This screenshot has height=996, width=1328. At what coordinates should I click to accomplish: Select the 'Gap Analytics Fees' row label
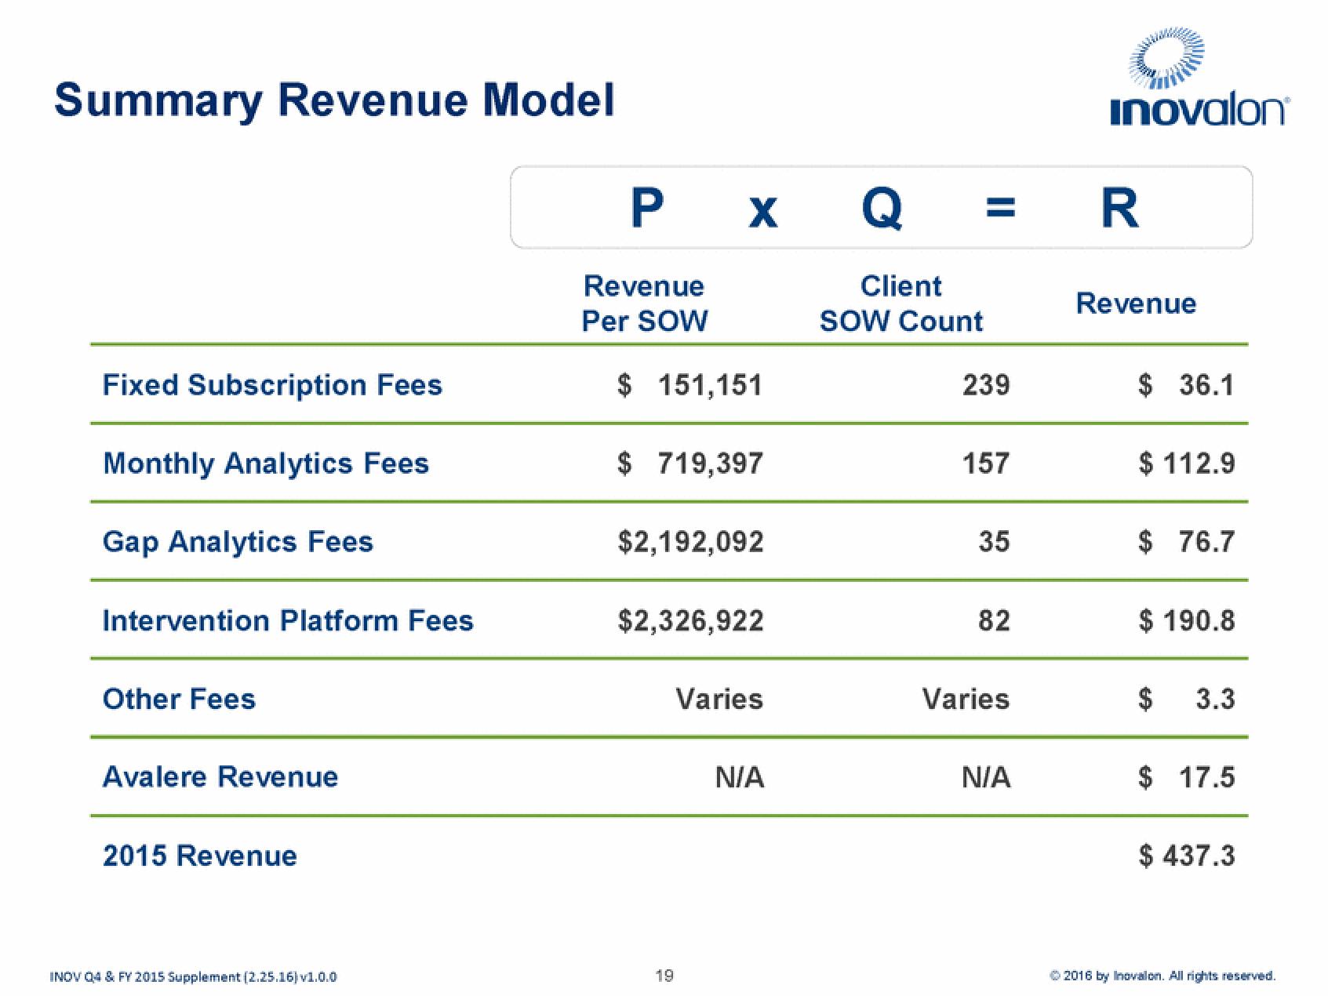[x=238, y=542]
